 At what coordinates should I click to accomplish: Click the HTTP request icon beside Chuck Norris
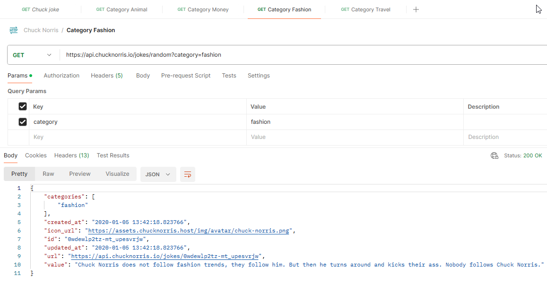pos(14,30)
